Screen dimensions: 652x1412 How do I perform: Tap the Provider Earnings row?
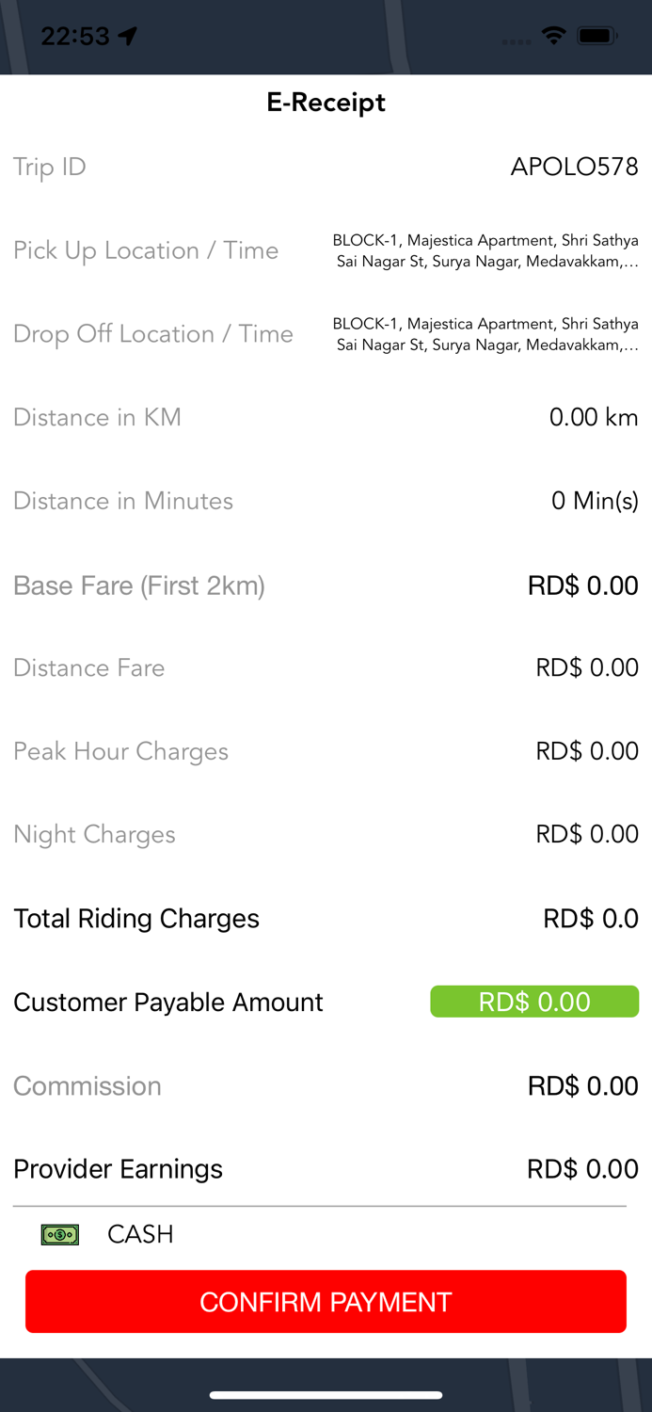click(x=326, y=1169)
